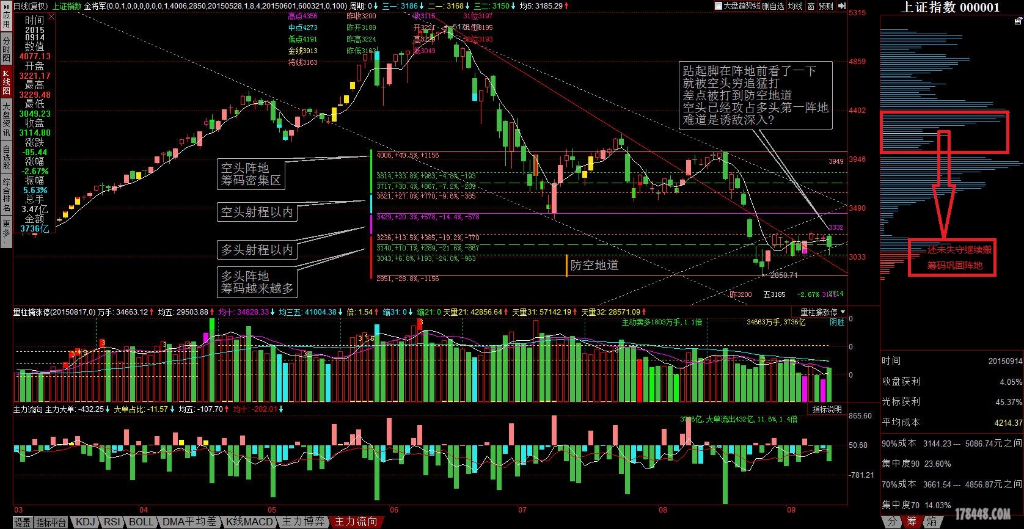Switch to the DMA平均差 indicator tab
Screen dimensions: 1024x529
pyautogui.click(x=189, y=522)
